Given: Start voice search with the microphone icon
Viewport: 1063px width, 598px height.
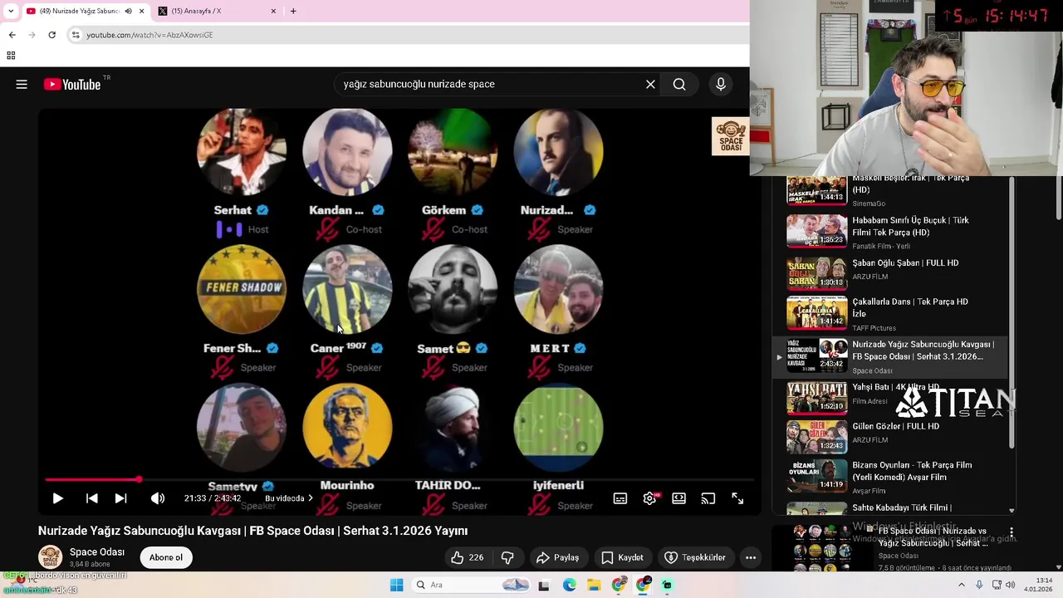Looking at the screenshot, I should pyautogui.click(x=720, y=84).
